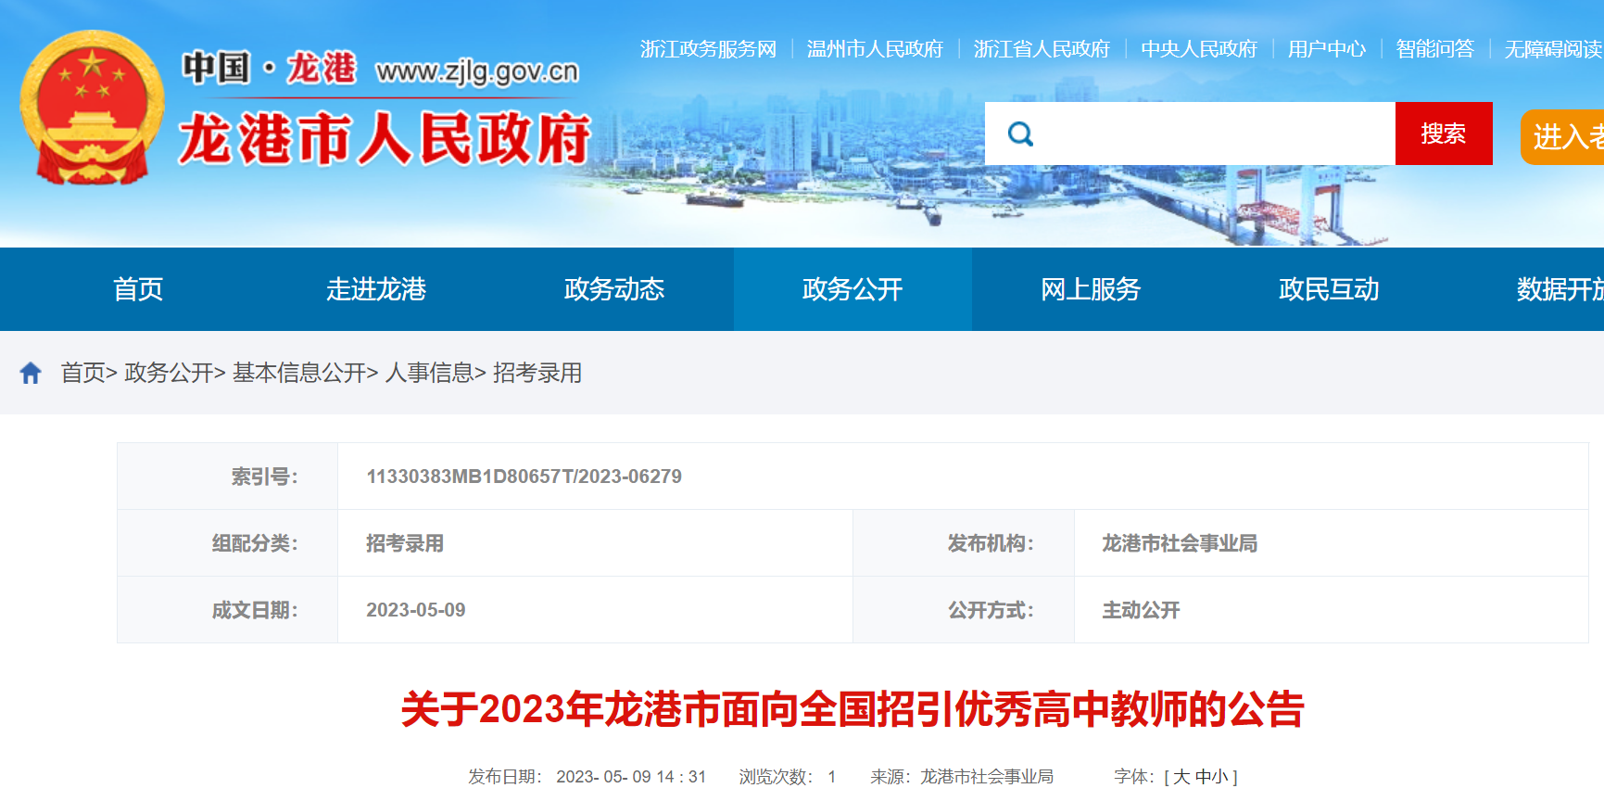Open 浙江政务服务网 top link
Viewport: 1604px width, 801px height.
pos(708,49)
